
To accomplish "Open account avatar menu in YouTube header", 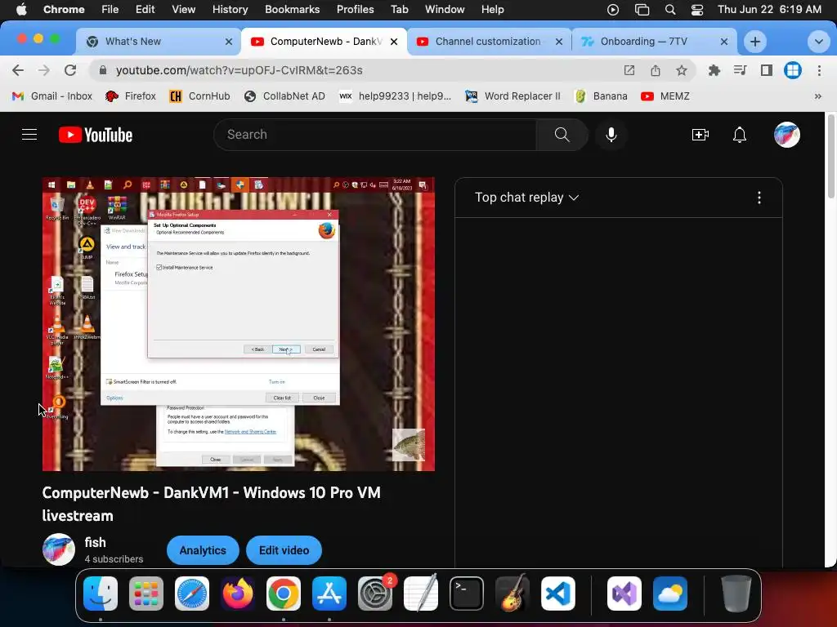I will [787, 135].
